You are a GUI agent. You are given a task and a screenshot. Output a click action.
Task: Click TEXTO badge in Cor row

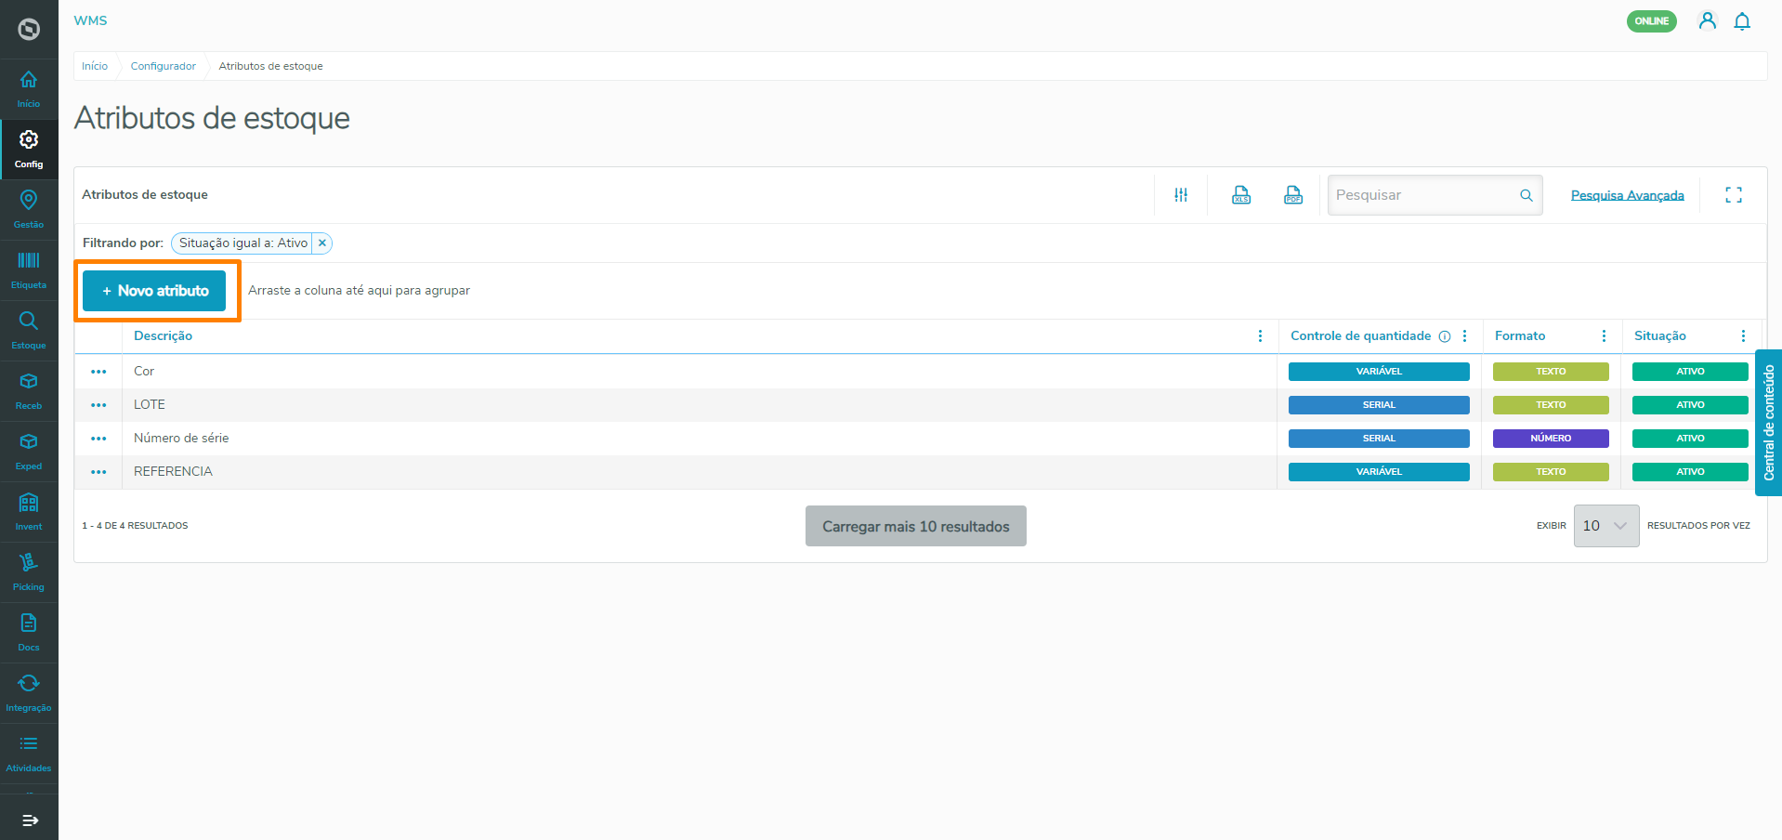[1551, 372]
